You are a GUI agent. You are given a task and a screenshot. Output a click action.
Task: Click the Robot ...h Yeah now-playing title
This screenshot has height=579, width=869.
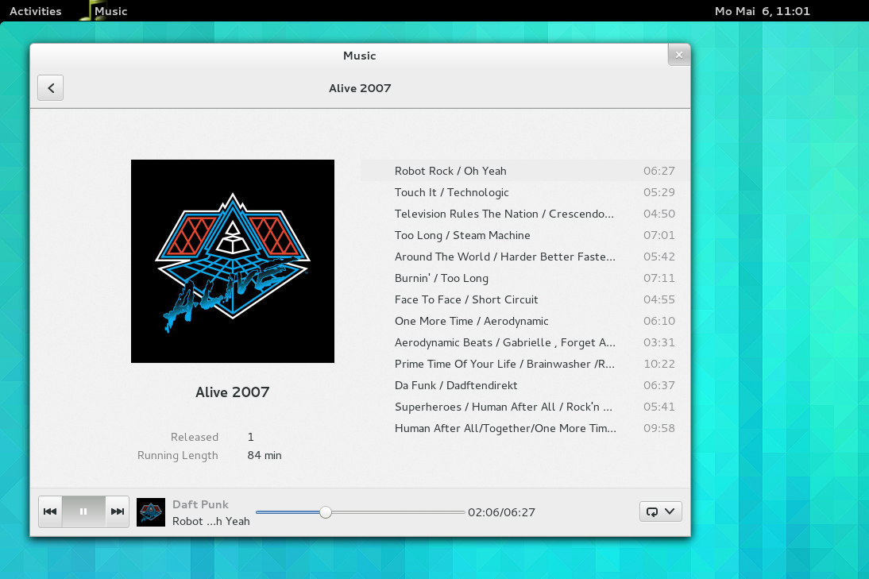[x=210, y=521]
